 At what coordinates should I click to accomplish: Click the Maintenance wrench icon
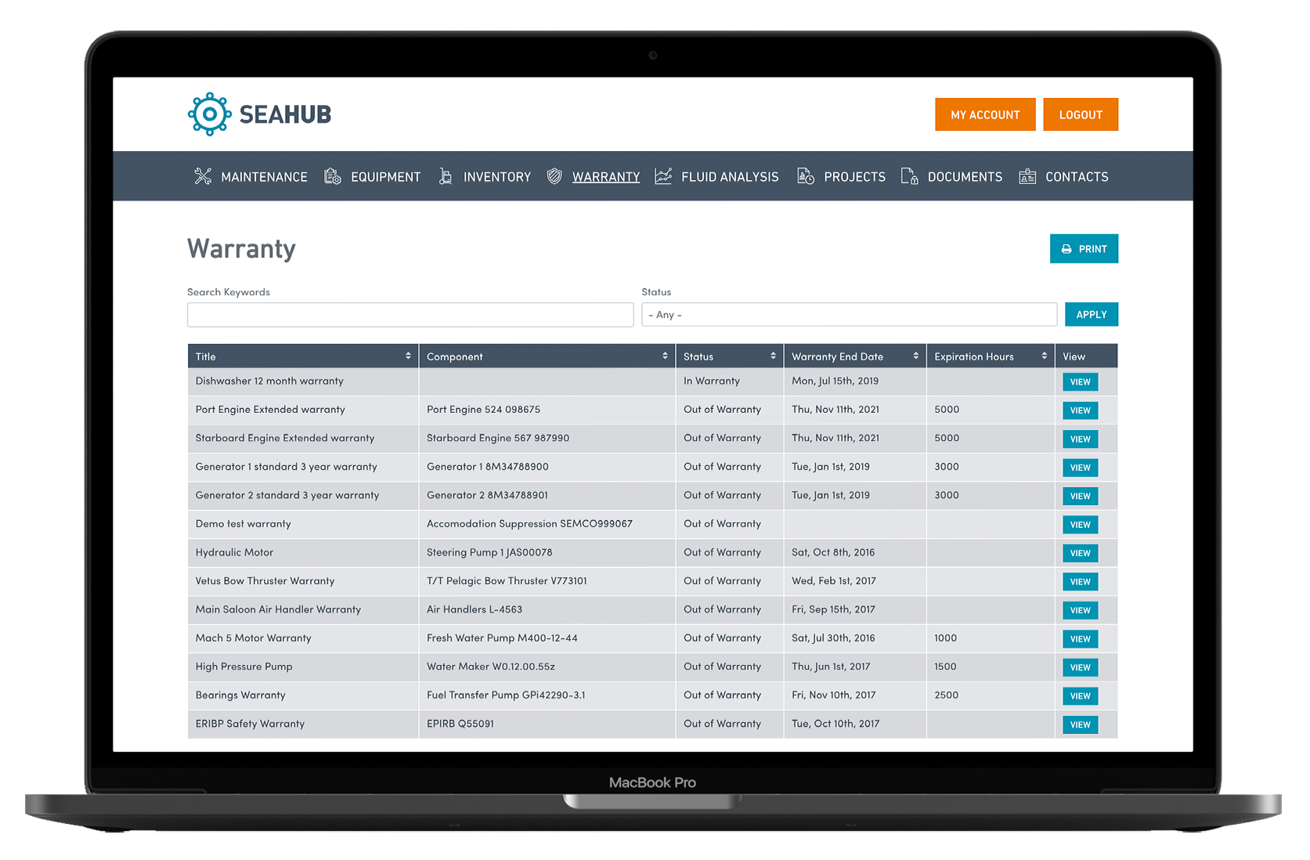203,176
